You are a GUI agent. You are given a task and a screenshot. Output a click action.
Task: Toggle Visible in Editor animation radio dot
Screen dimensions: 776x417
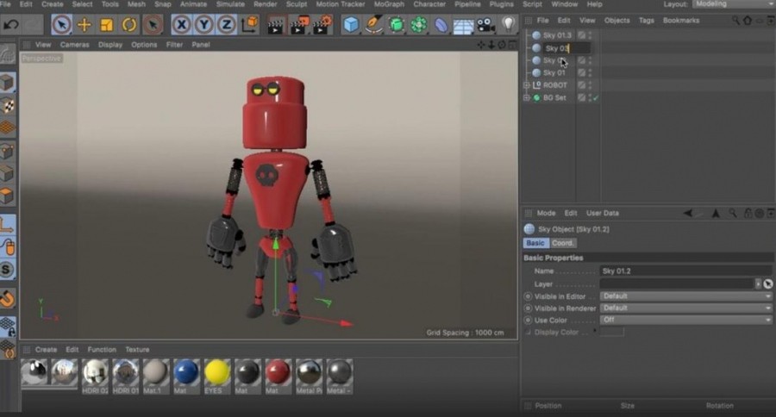coord(528,296)
